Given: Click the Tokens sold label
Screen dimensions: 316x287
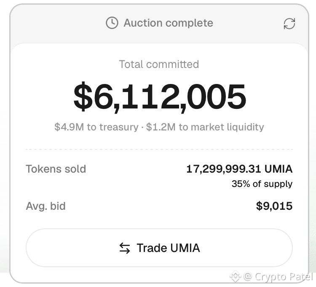Looking at the screenshot, I should (x=56, y=169).
